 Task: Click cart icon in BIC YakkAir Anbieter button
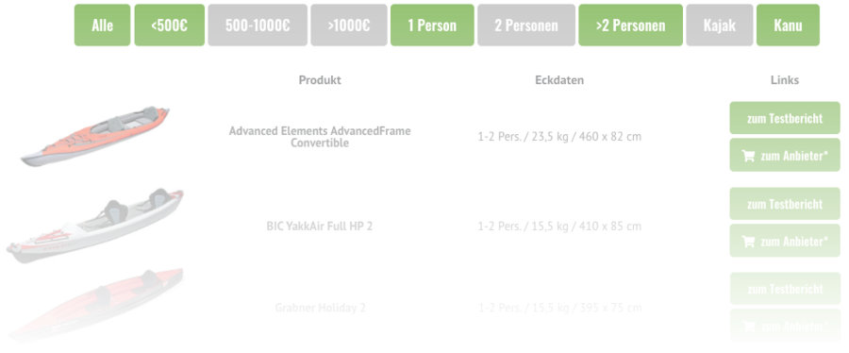point(748,242)
